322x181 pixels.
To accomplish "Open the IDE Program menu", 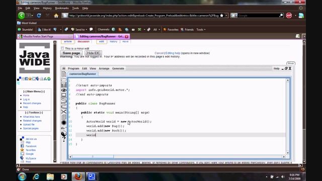I will (73, 68).
